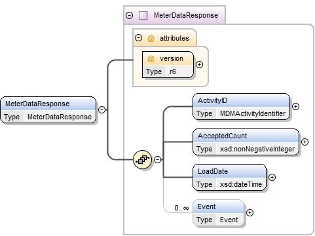Click the r6 type value
Screen dimensions: 315x236
[173, 71]
